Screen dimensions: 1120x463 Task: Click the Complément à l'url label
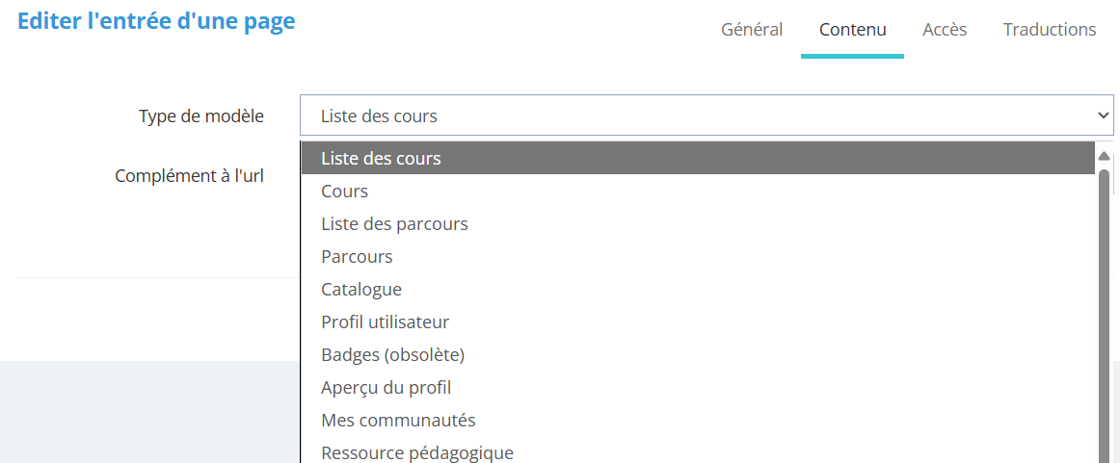189,176
